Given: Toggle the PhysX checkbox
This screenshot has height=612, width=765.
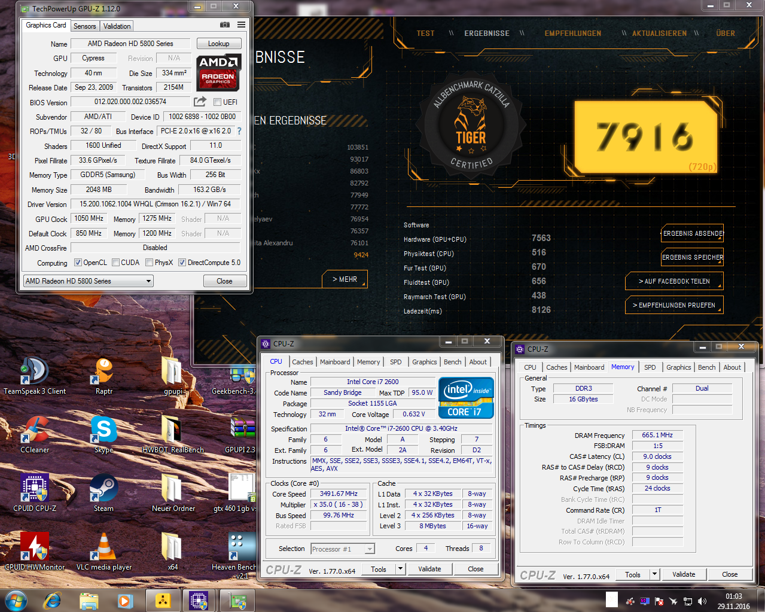Looking at the screenshot, I should (149, 262).
